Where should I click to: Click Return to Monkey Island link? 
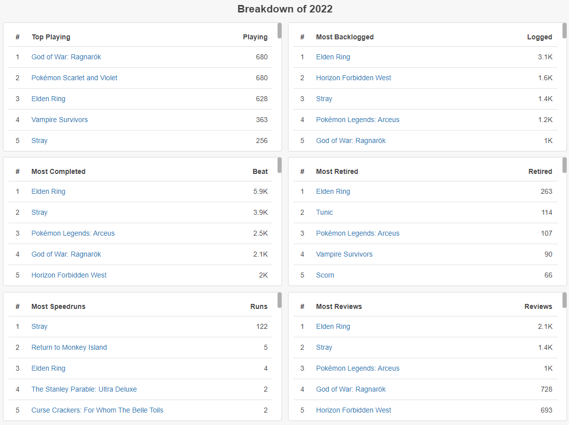(69, 347)
